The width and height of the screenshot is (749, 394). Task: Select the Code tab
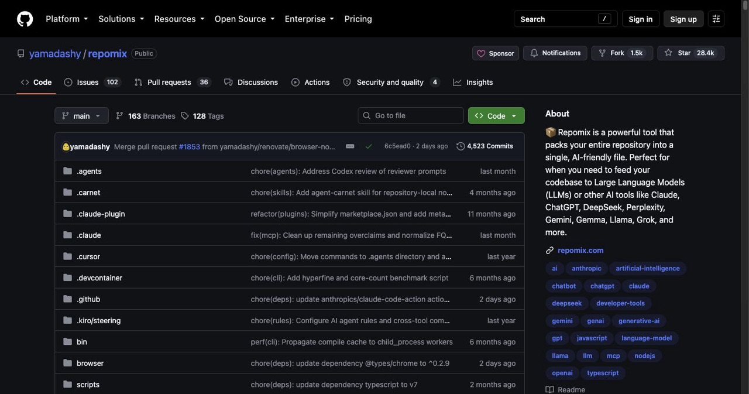[x=36, y=83]
